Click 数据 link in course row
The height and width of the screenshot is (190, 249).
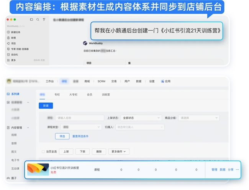click(x=223, y=170)
